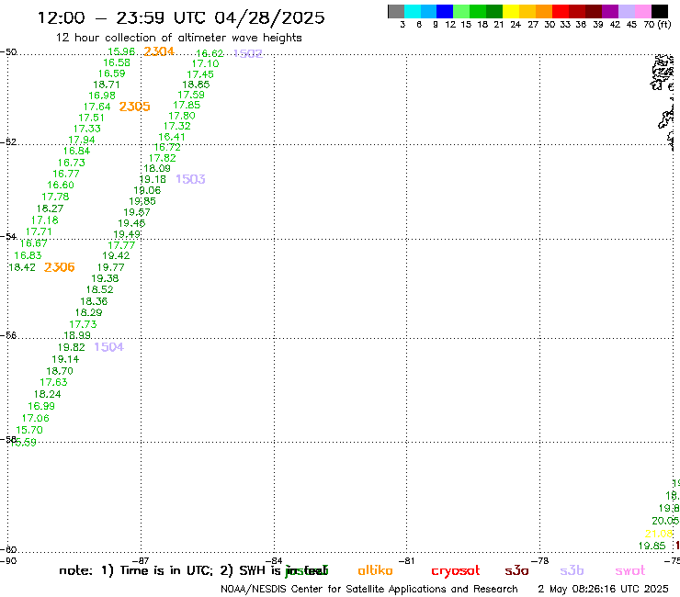Viewport: 680px width, 597px height.
Task: Select the wave reading 19.82
Action: [72, 347]
